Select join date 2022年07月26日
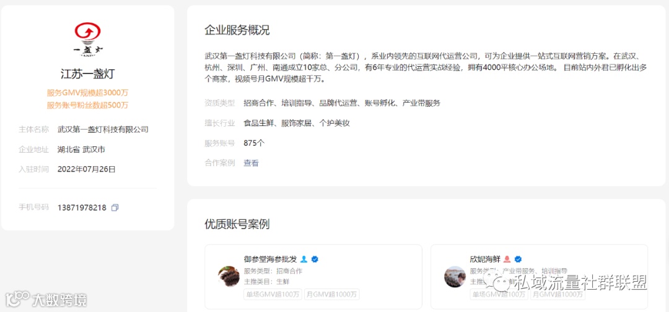 point(87,169)
